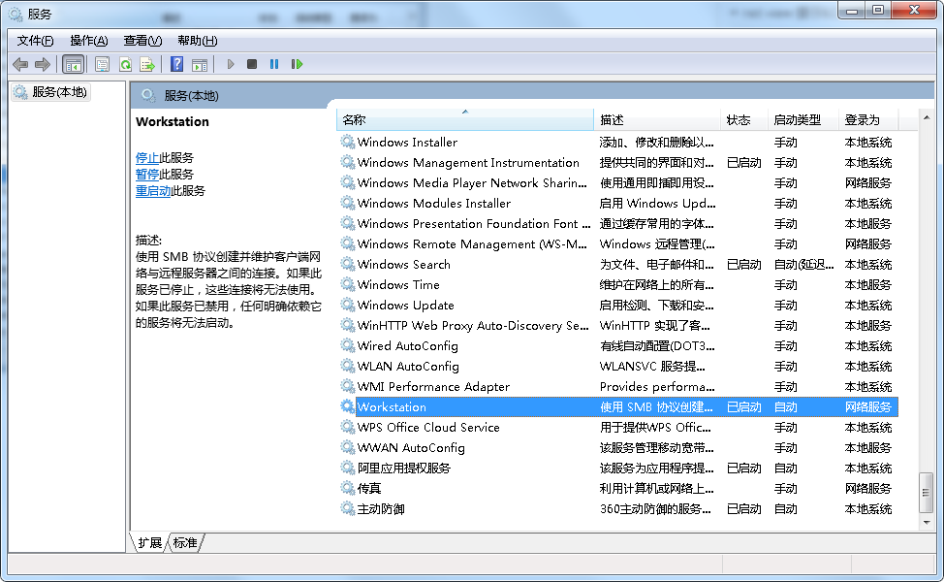
Task: Click the 停止 this service link
Action: pyautogui.click(x=147, y=158)
